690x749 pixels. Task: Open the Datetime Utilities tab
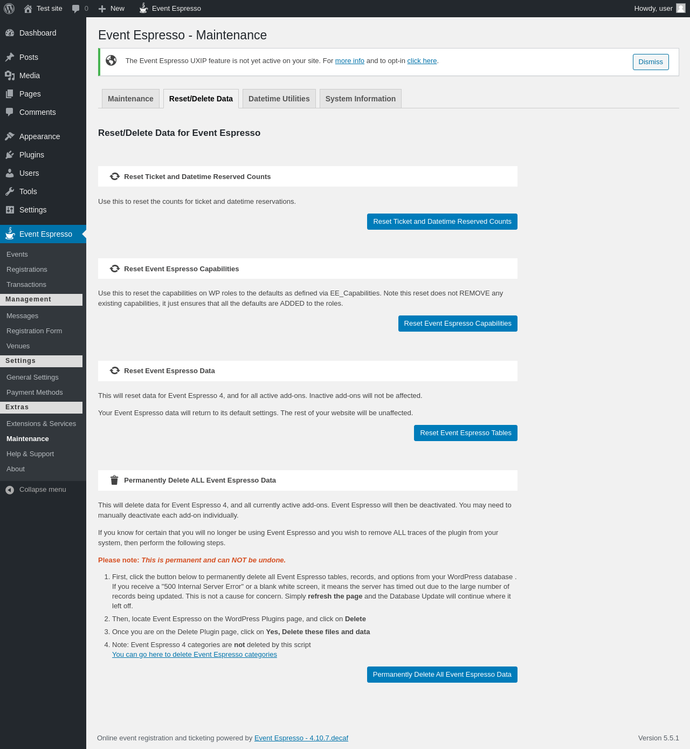[x=279, y=99]
